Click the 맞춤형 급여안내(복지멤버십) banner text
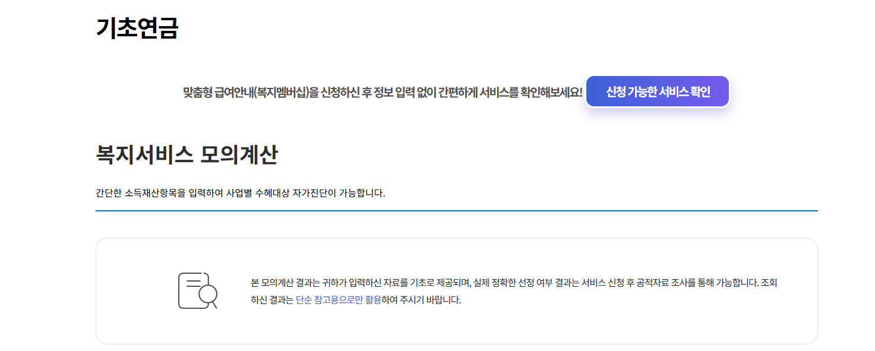The width and height of the screenshot is (875, 351). point(383,92)
